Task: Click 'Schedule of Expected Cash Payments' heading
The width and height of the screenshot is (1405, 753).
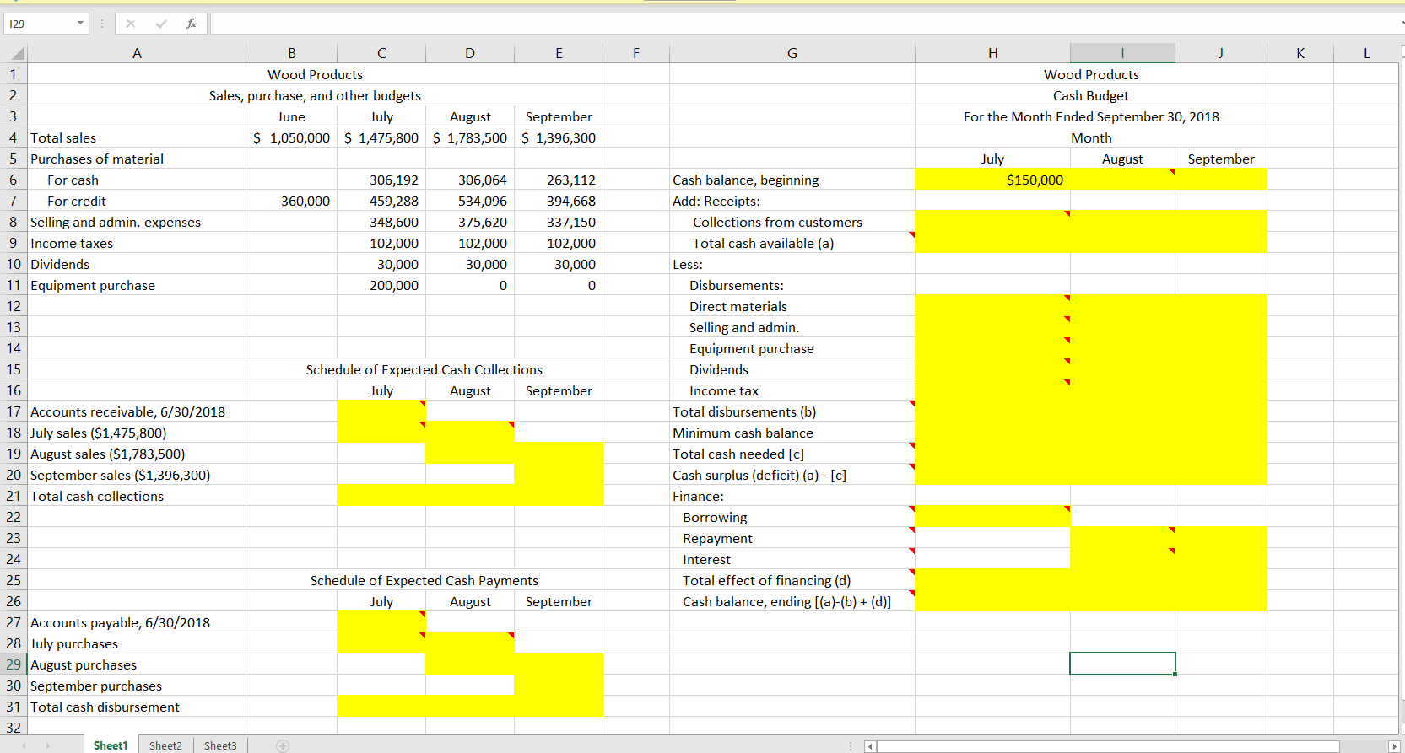Action: point(424,580)
